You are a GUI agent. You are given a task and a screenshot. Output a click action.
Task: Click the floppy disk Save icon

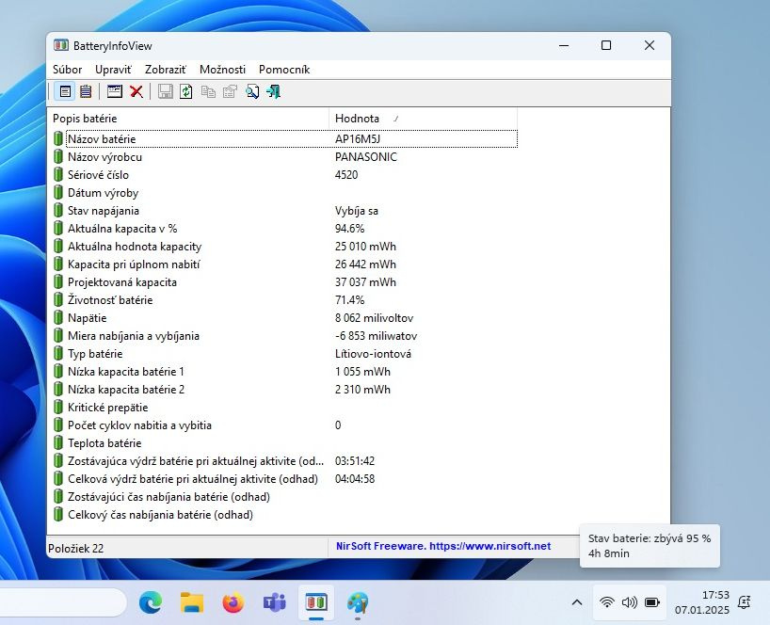[x=165, y=91]
